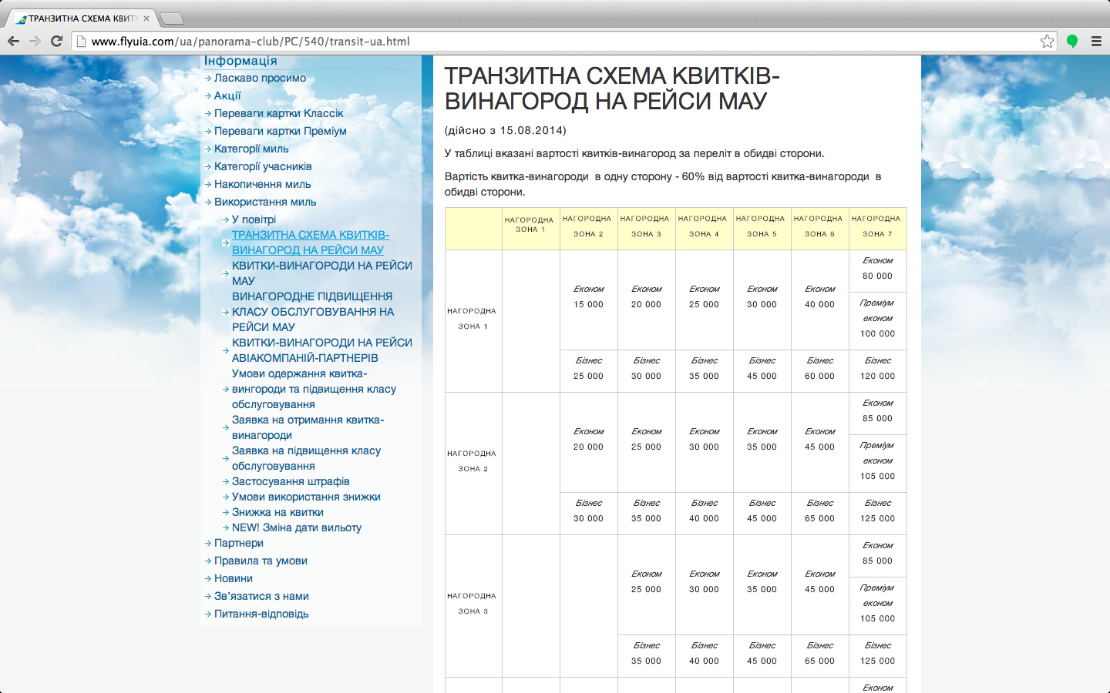The height and width of the screenshot is (693, 1110).
Task: Select the У повітрі submenu item
Action: pos(254,219)
